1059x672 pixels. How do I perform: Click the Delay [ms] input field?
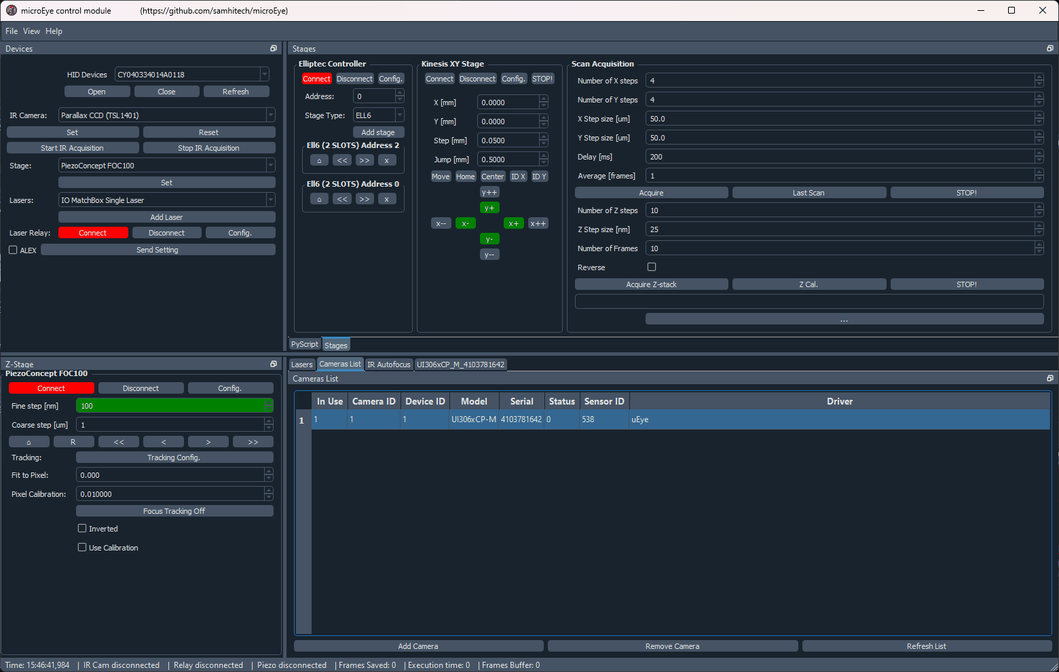pos(840,157)
